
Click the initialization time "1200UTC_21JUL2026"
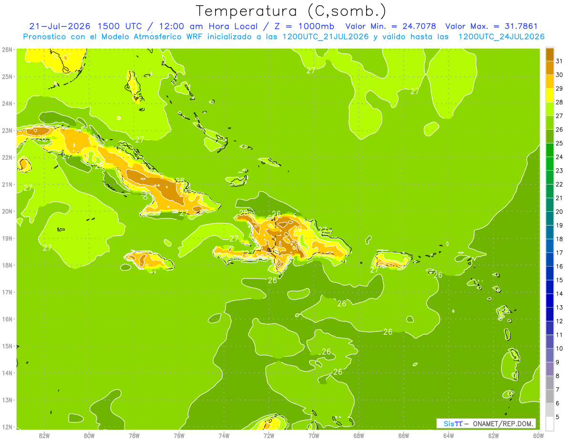(x=326, y=36)
